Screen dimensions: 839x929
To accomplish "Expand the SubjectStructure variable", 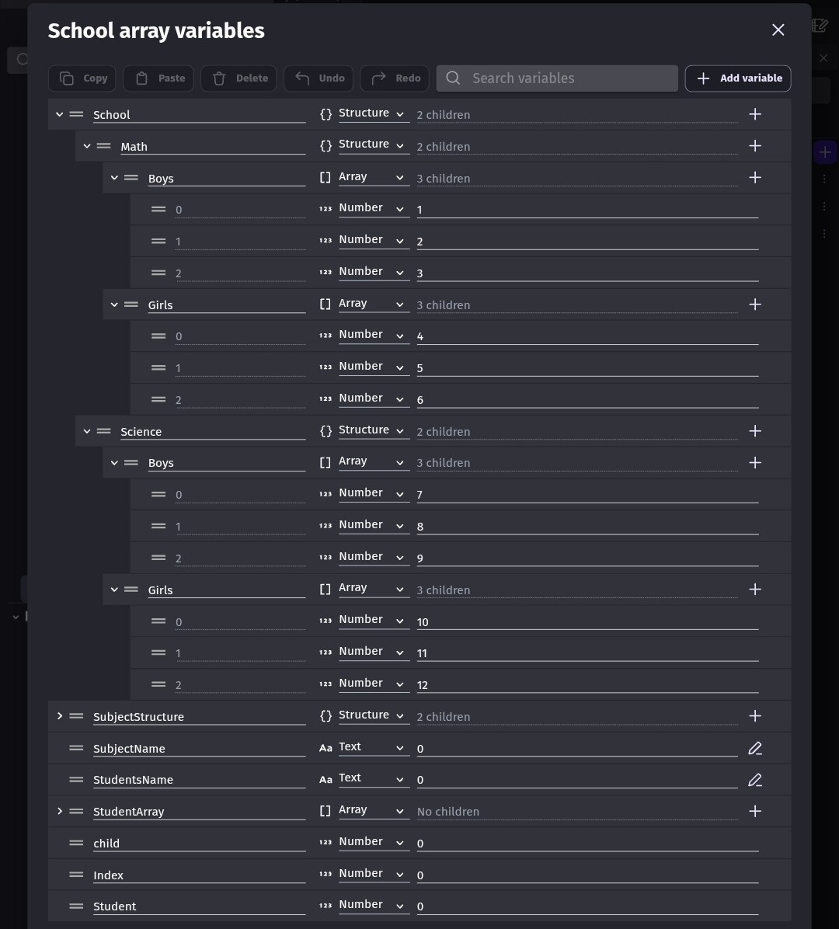I will (59, 716).
